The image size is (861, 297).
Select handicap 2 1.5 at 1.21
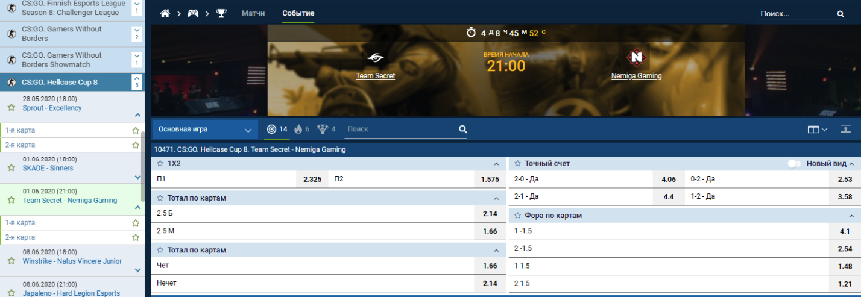pyautogui.click(x=845, y=283)
